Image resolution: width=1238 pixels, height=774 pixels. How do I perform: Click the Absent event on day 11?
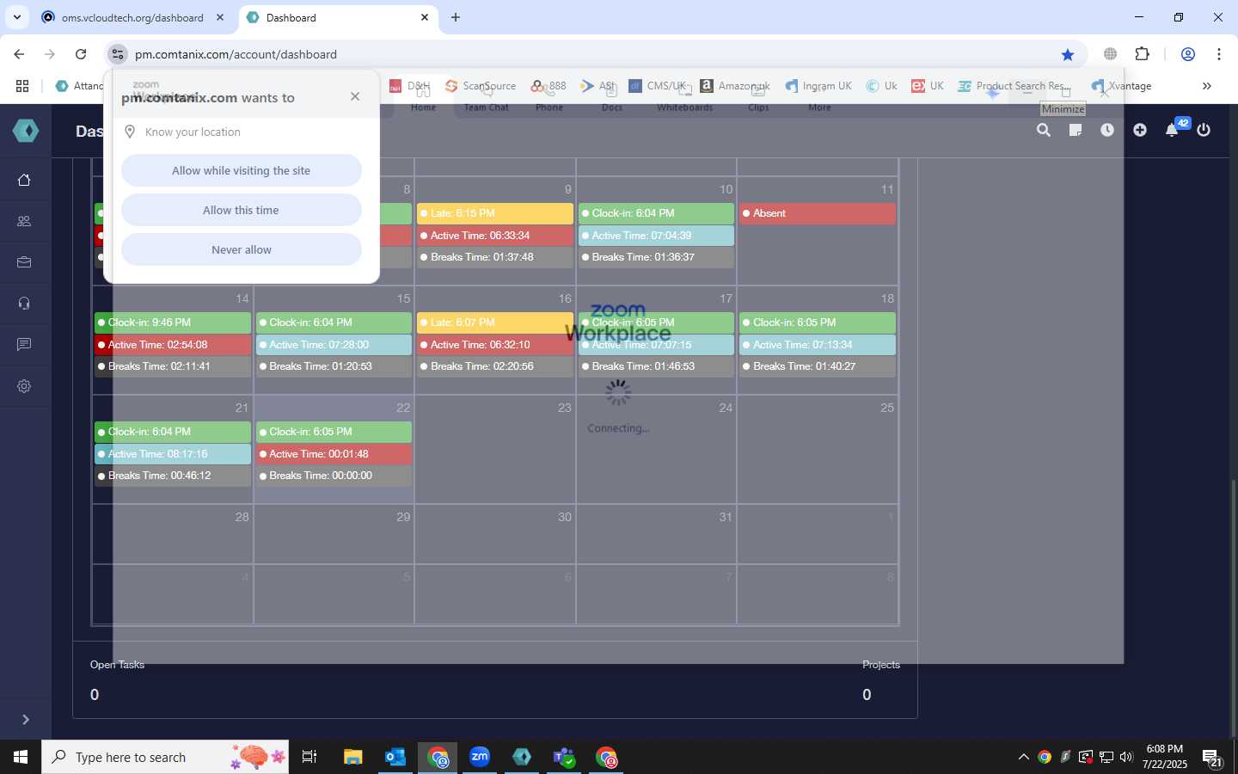point(818,213)
